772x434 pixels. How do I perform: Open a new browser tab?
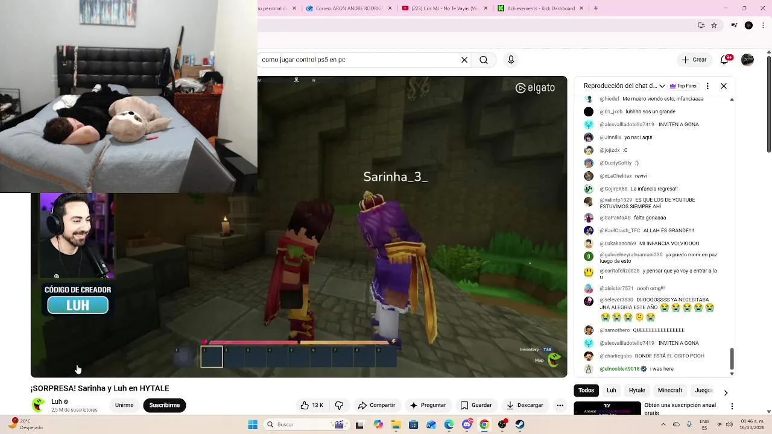(596, 8)
